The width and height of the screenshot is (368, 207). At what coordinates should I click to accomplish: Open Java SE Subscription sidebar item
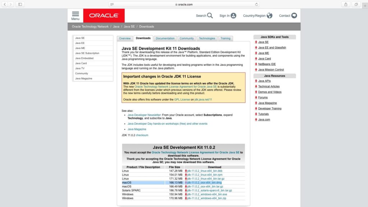click(93, 53)
